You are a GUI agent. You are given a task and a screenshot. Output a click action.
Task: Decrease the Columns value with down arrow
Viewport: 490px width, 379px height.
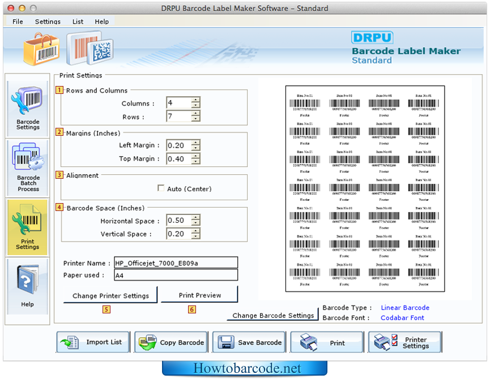tap(195, 105)
